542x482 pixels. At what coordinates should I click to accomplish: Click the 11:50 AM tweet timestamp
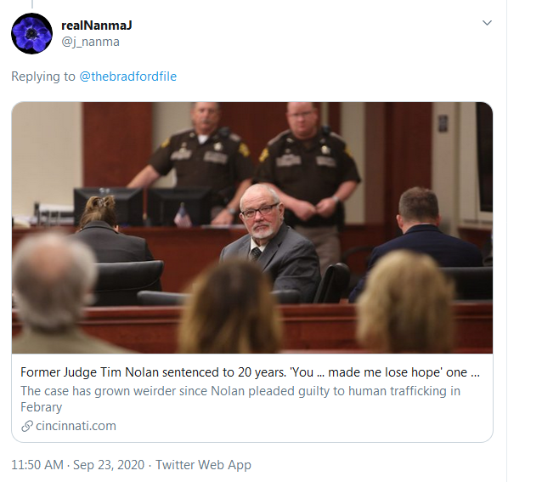click(37, 465)
